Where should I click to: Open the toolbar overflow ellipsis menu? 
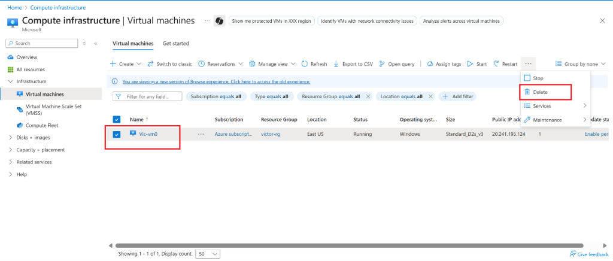(x=528, y=63)
